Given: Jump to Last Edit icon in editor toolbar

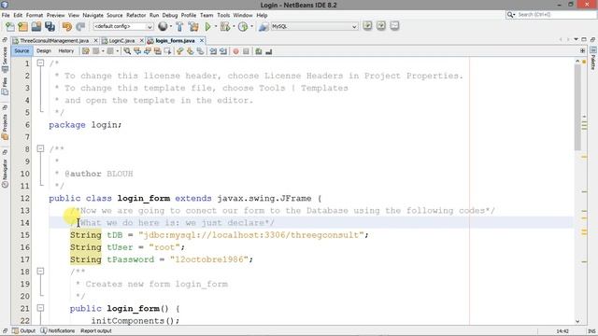Looking at the screenshot, I should pyautogui.click(x=85, y=51).
